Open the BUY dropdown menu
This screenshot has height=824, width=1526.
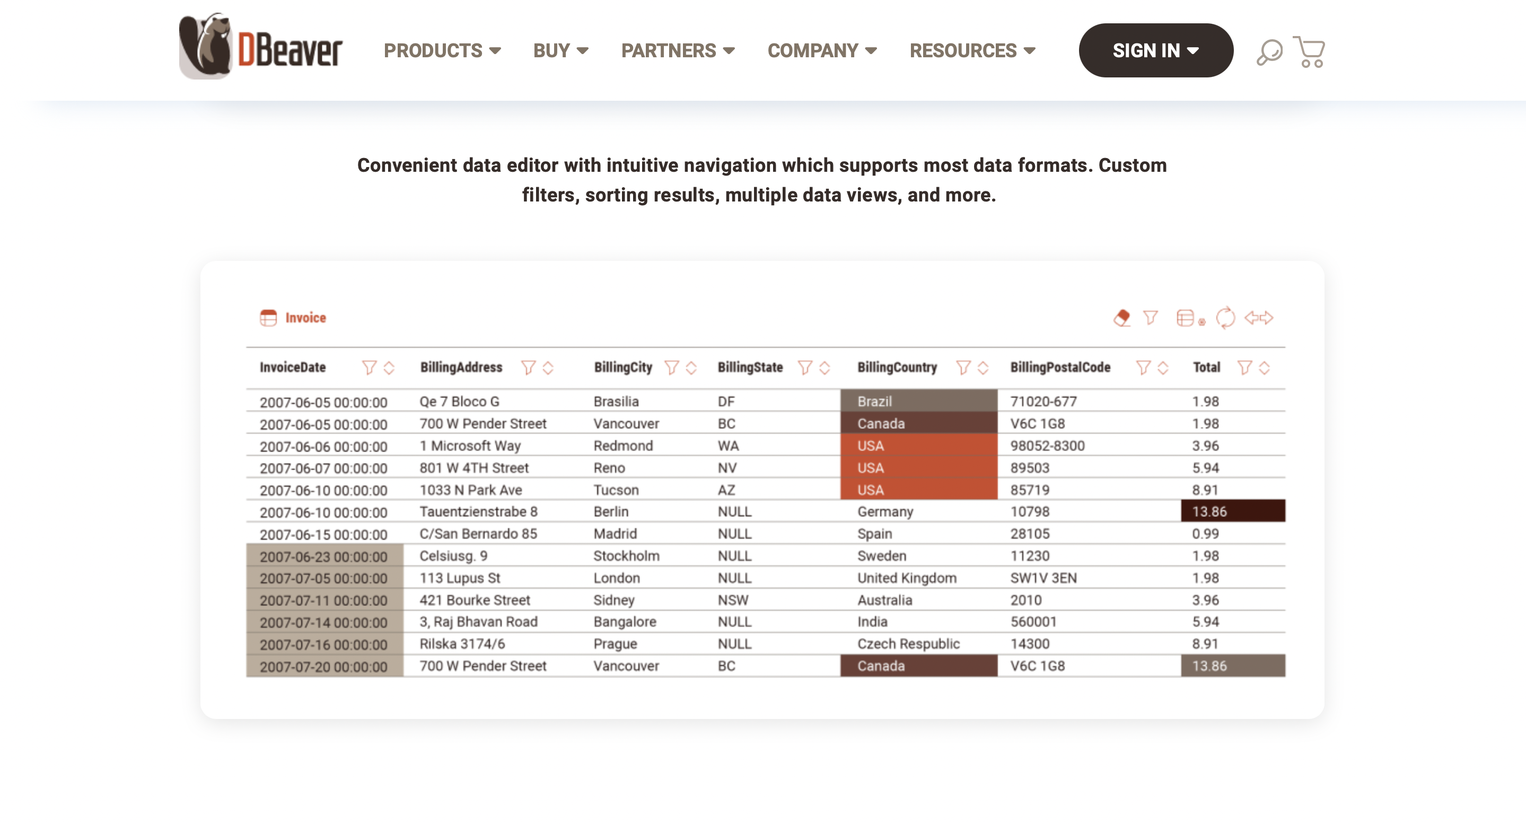pyautogui.click(x=560, y=50)
